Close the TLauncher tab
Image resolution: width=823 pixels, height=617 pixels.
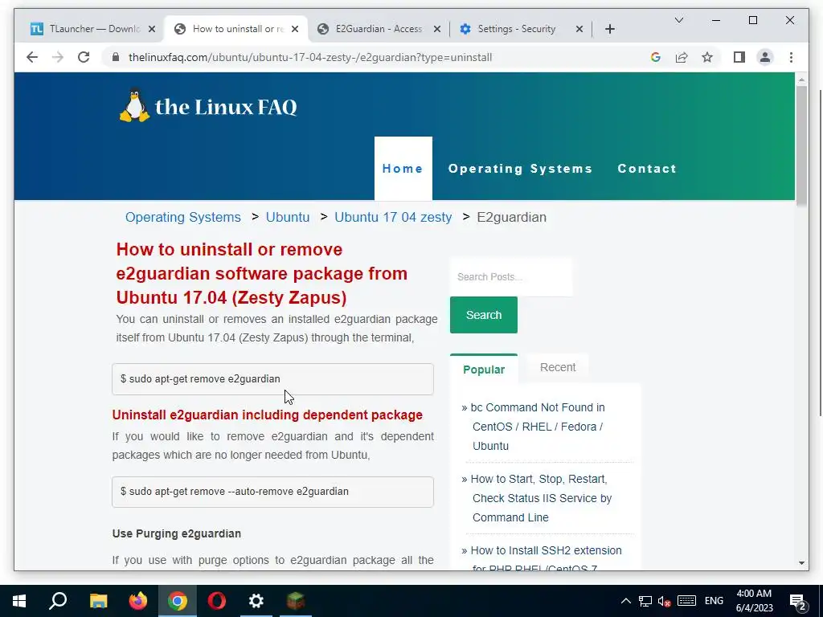click(152, 29)
